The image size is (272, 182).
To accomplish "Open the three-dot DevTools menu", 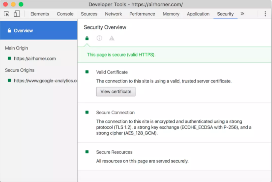I will click(x=265, y=14).
